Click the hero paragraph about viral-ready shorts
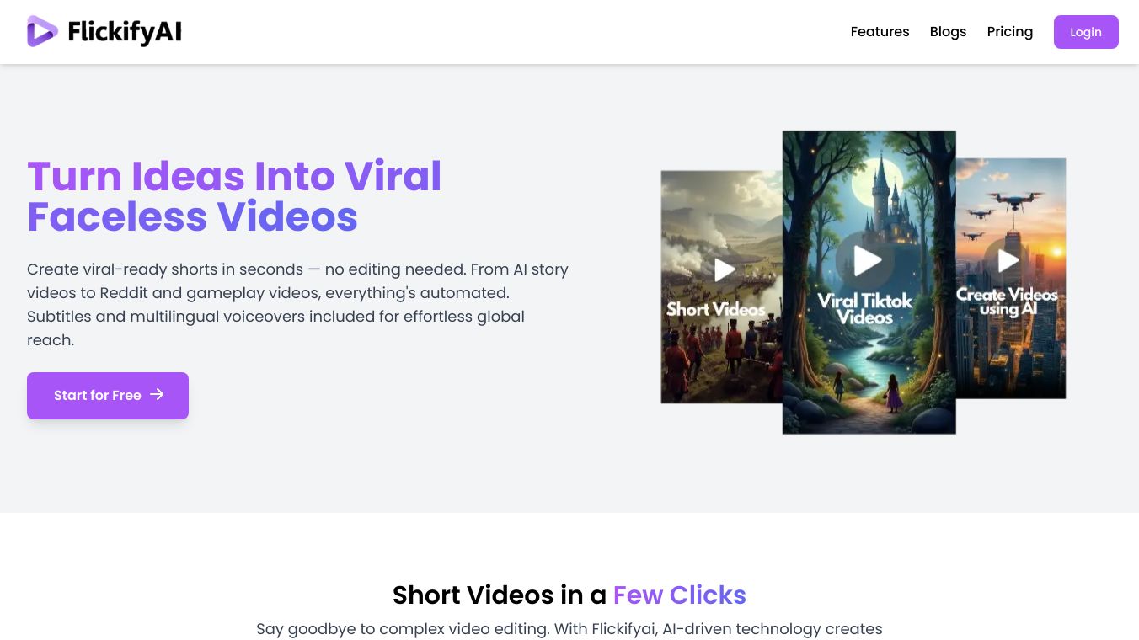The image size is (1139, 640). click(x=298, y=305)
